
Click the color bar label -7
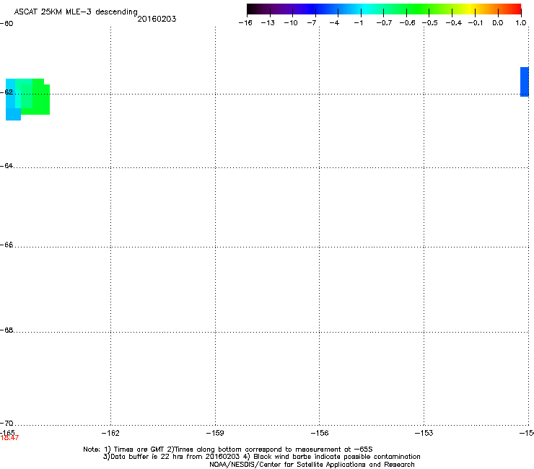click(x=312, y=23)
